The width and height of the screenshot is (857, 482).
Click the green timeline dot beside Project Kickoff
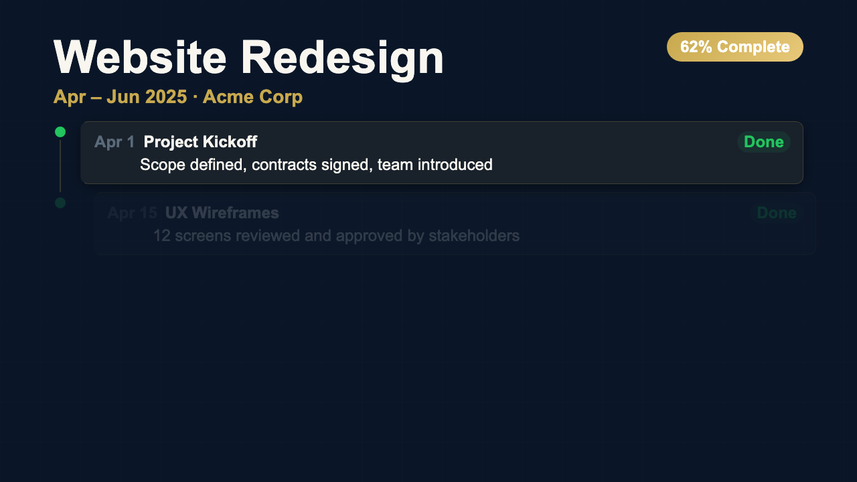click(x=60, y=132)
